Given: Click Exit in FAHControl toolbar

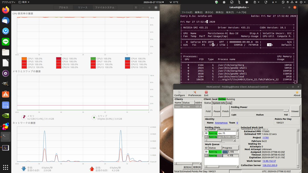Looking at the screenshot, I should 206,94.
